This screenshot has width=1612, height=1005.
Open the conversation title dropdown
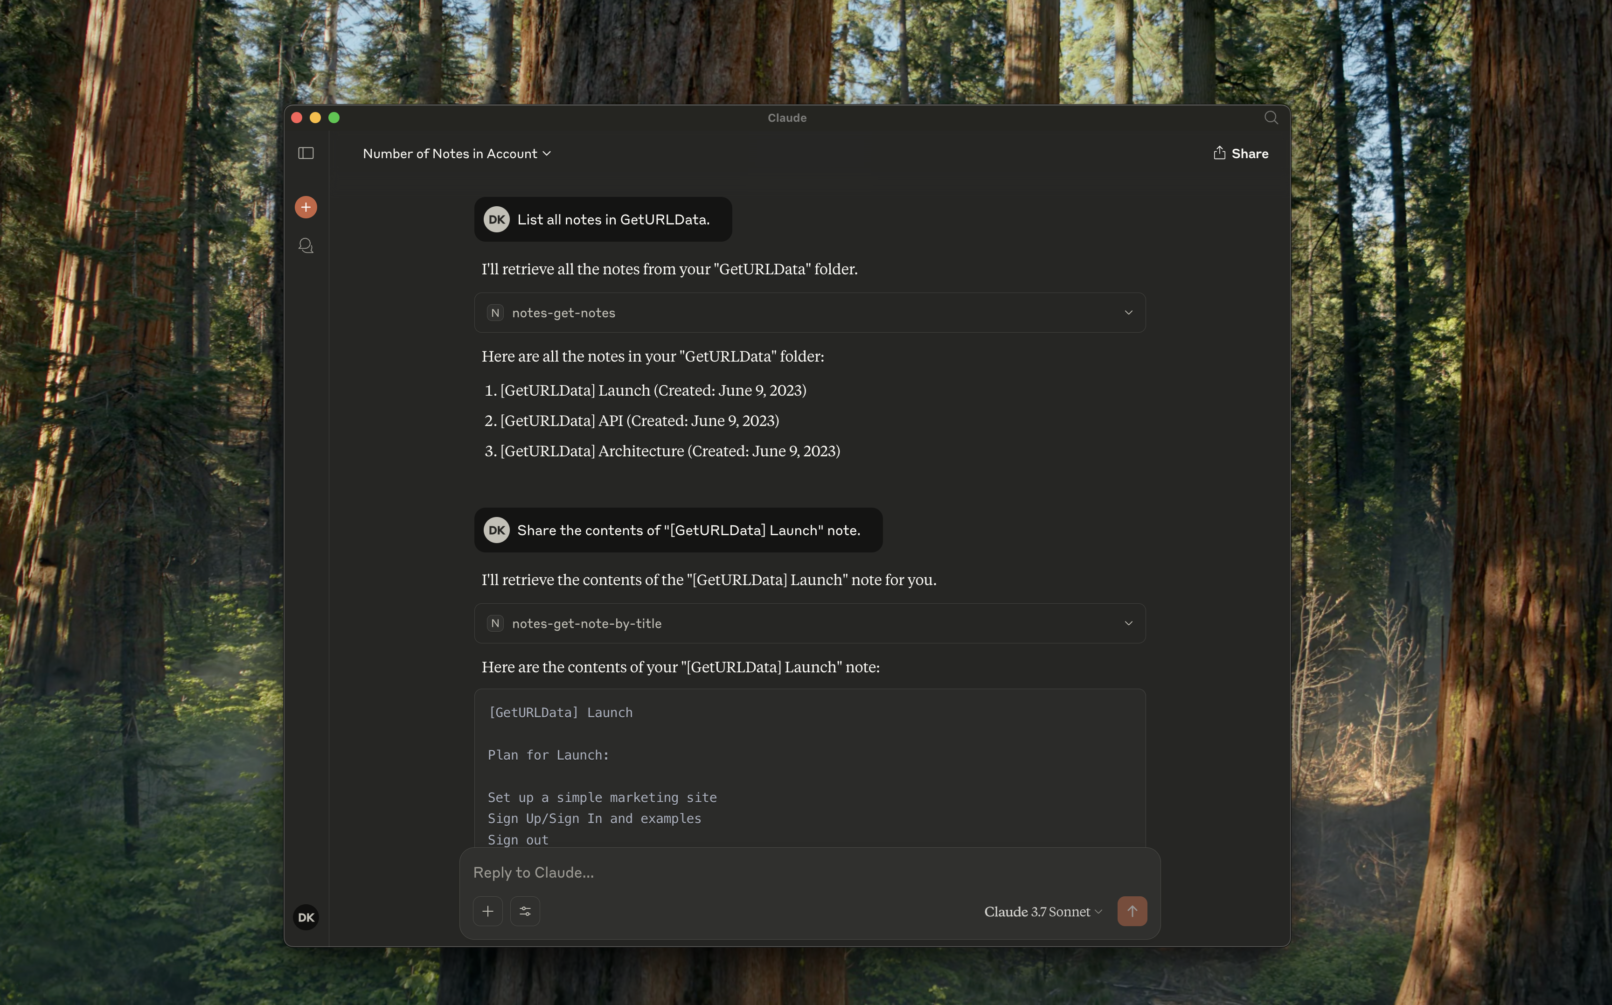tap(457, 154)
